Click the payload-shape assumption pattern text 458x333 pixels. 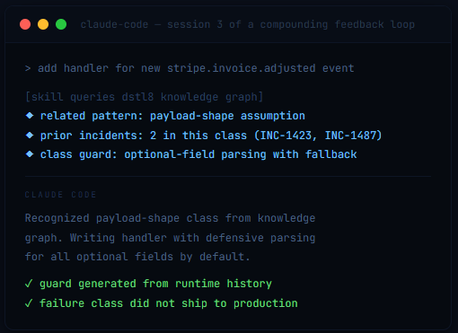[227, 116]
